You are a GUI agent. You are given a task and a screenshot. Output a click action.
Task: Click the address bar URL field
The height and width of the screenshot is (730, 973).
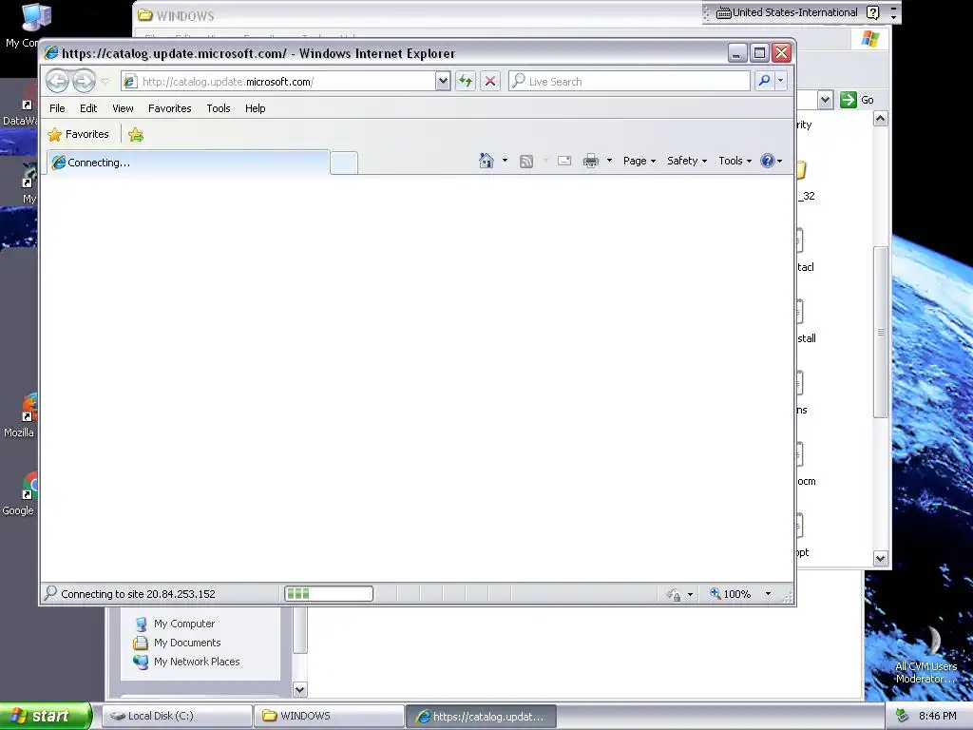coord(278,82)
